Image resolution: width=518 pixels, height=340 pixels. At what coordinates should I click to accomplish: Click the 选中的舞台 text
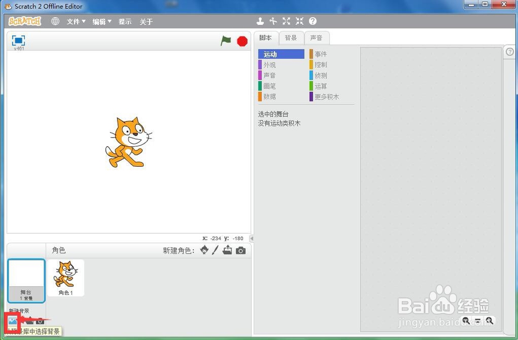[273, 114]
